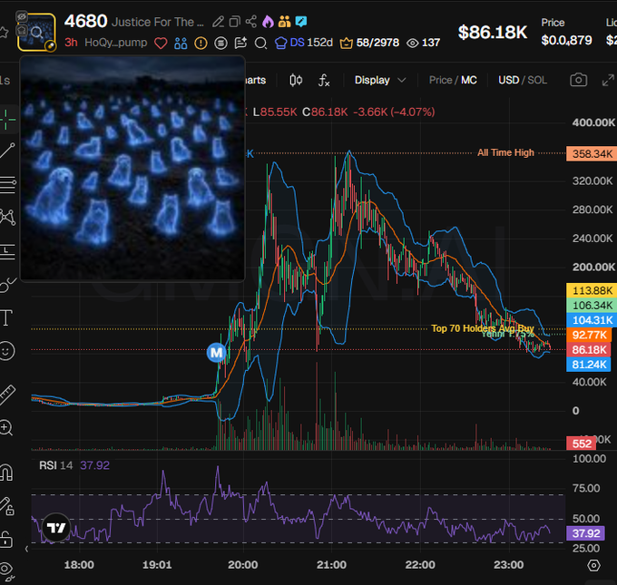
Task: Click the 37.92 purple RSI value label
Action: [585, 533]
